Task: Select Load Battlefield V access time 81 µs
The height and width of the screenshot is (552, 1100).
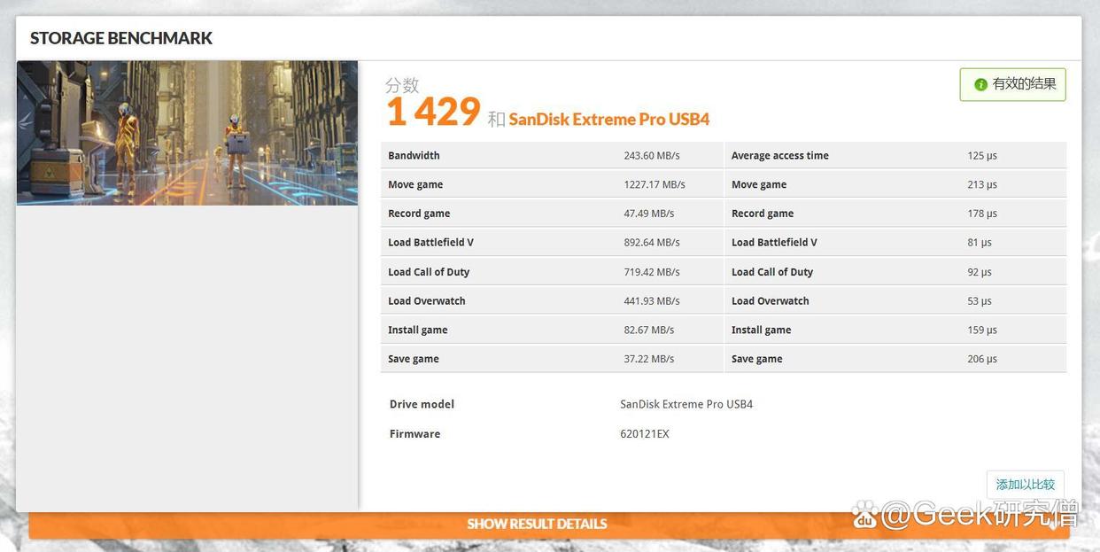Action: 980,242
